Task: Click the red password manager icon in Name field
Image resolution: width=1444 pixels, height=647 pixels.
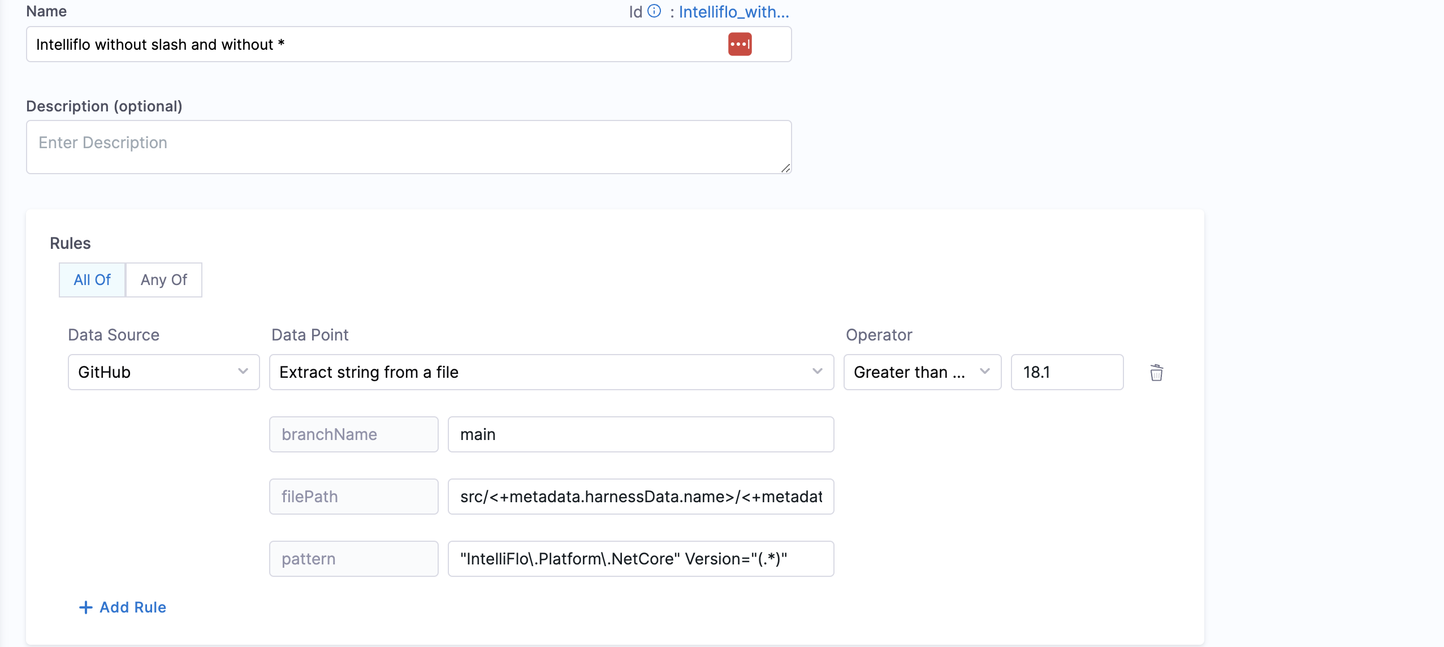Action: click(740, 44)
